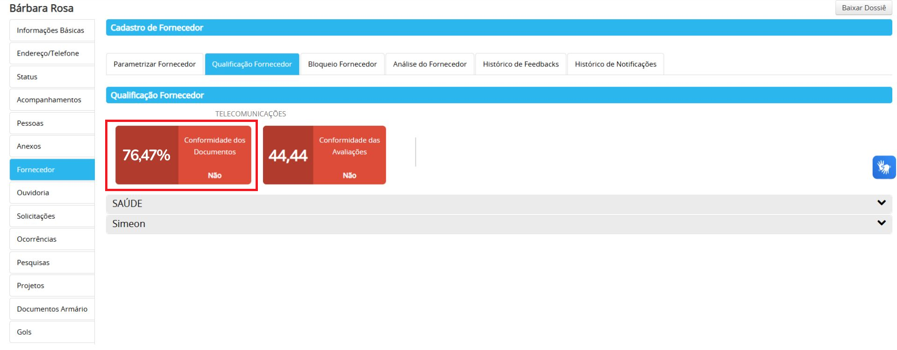
Task: Open the Gols sidebar item
Action: click(52, 332)
